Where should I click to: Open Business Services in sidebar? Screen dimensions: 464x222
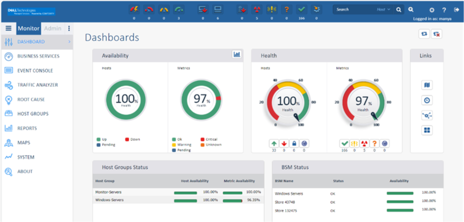coord(37,56)
